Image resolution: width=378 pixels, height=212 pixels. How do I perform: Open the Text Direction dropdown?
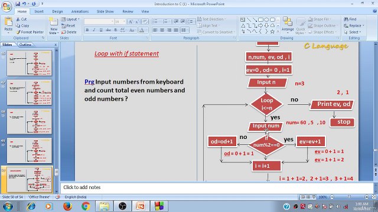point(211,19)
